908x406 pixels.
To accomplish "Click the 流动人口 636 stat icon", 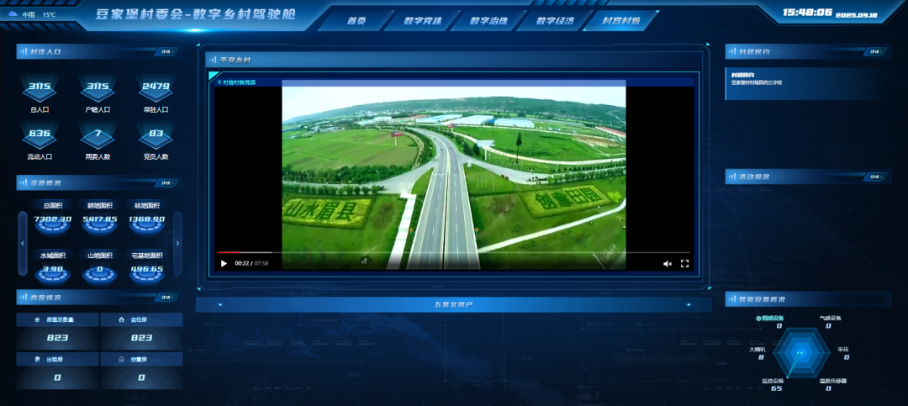I will coord(40,136).
